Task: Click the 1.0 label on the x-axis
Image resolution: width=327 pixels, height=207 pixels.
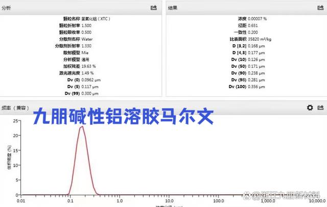Action: point(119,201)
